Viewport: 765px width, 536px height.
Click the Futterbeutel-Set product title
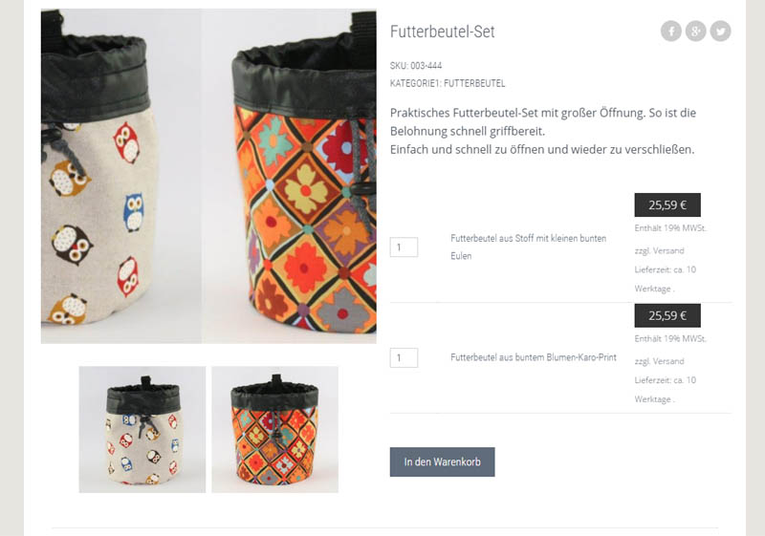(x=443, y=32)
